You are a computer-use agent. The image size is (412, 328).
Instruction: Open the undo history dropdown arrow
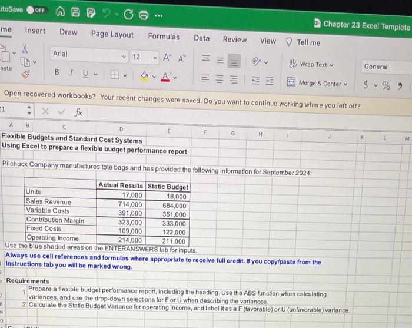coord(117,14)
